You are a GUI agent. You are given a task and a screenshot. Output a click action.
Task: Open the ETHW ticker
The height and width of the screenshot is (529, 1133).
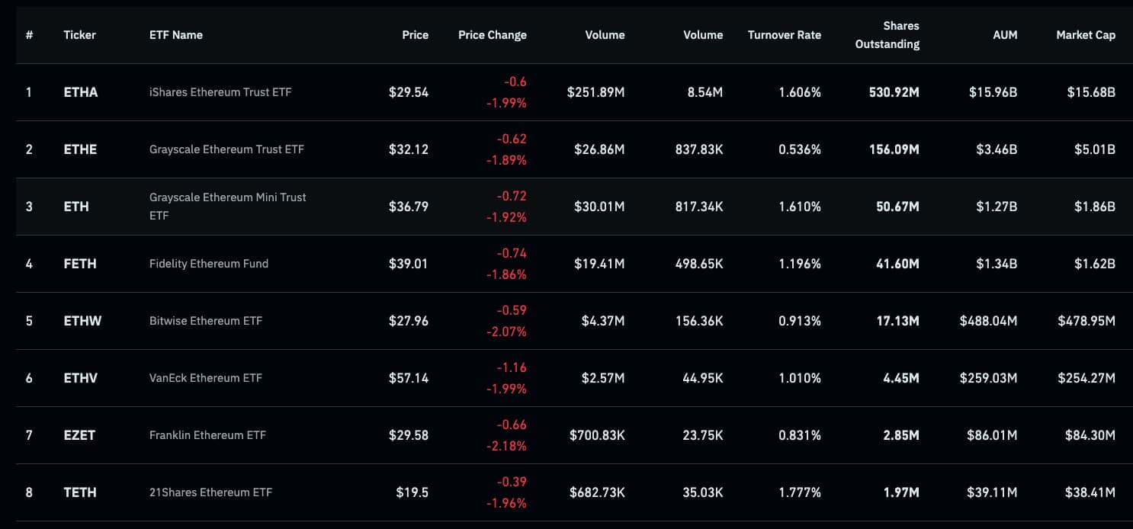(x=82, y=321)
